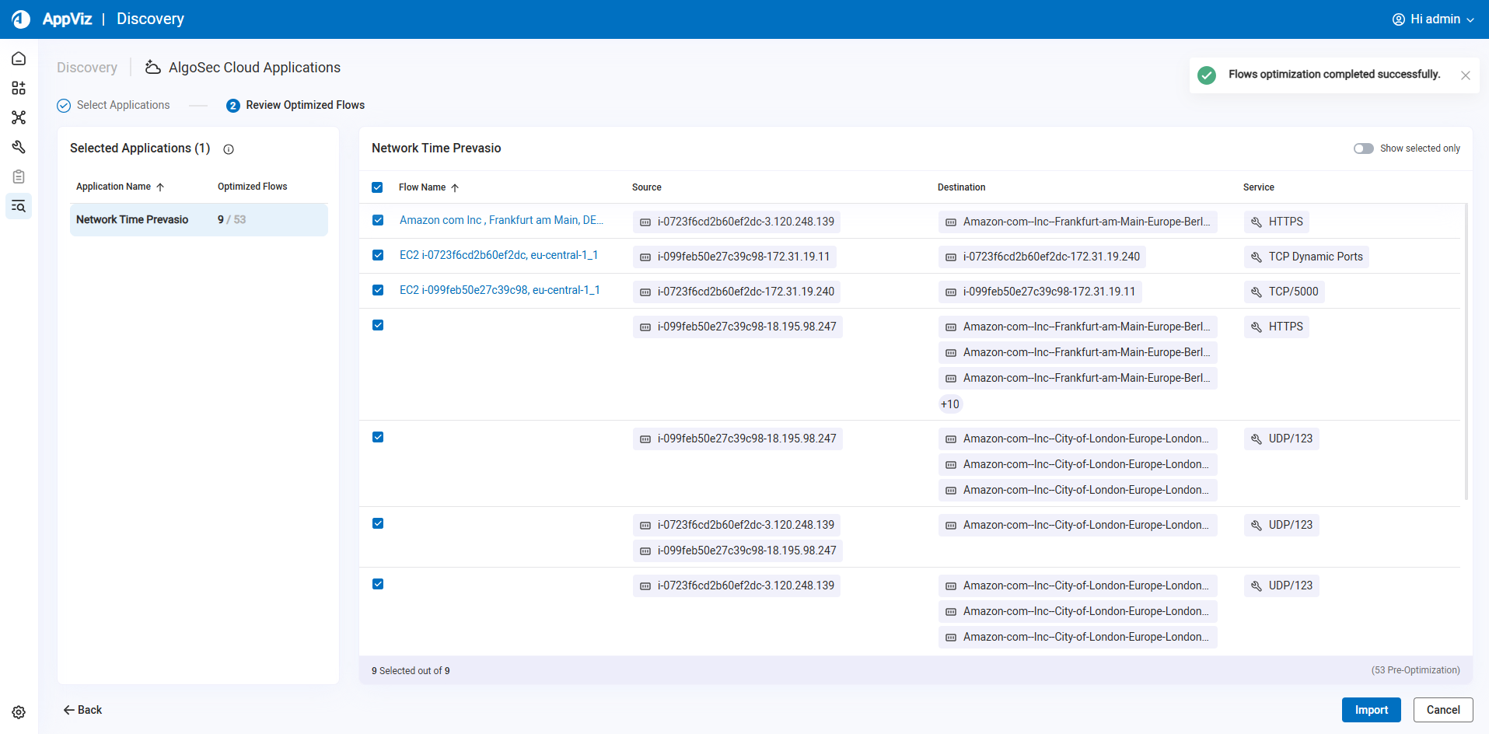Image resolution: width=1489 pixels, height=734 pixels.
Task: Uncheck the select-all flows header checkbox
Action: (377, 187)
